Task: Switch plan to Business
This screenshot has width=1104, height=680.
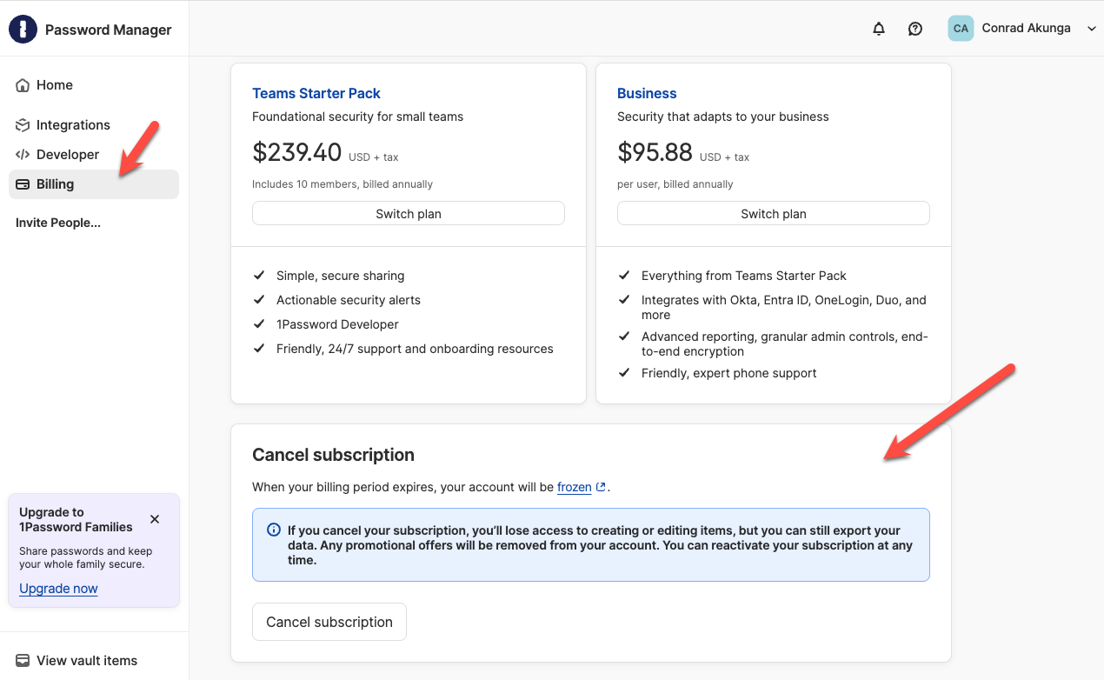Action: (x=774, y=214)
